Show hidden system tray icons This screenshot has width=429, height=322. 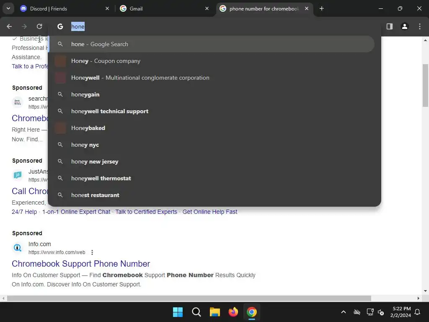pyautogui.click(x=344, y=312)
